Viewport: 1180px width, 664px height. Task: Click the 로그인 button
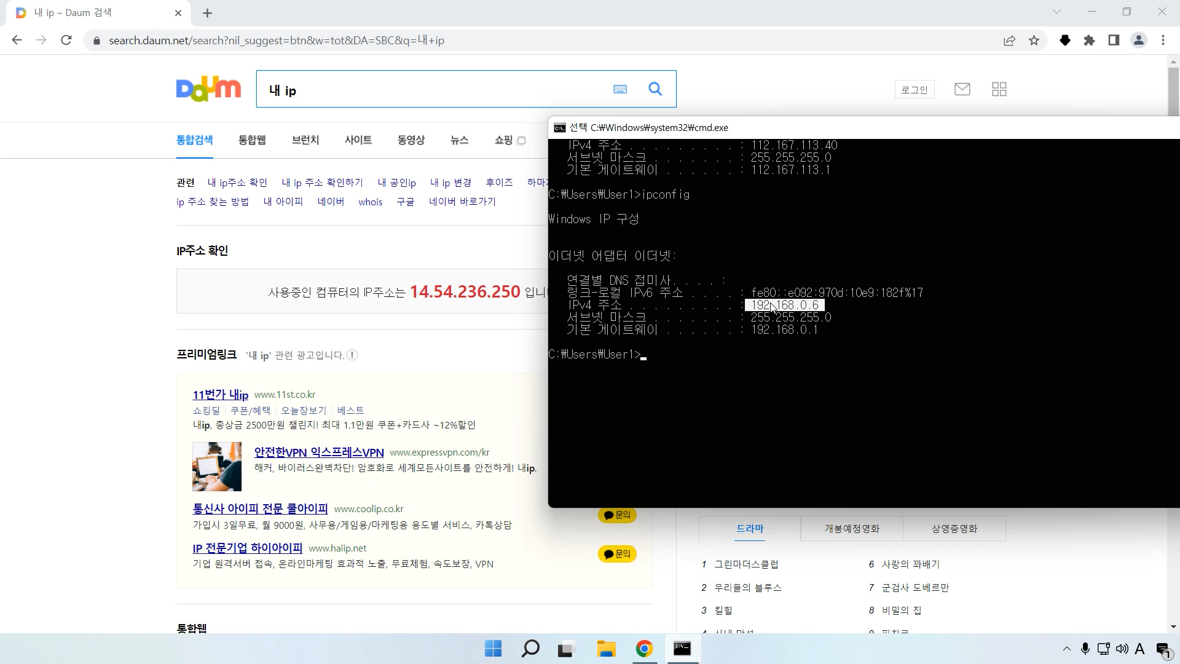tap(914, 89)
